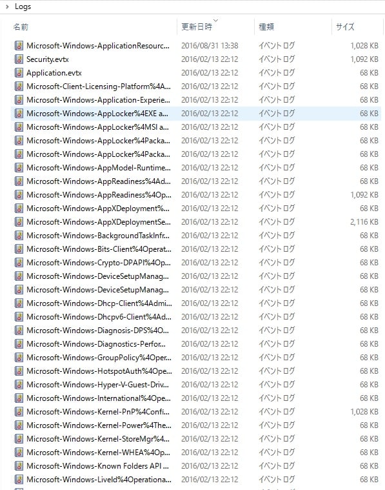Viewport: 385px width, 490px height.
Task: Select Microsoft-Windows-Hyper-V-Guest-Driv... entry
Action: (196, 385)
